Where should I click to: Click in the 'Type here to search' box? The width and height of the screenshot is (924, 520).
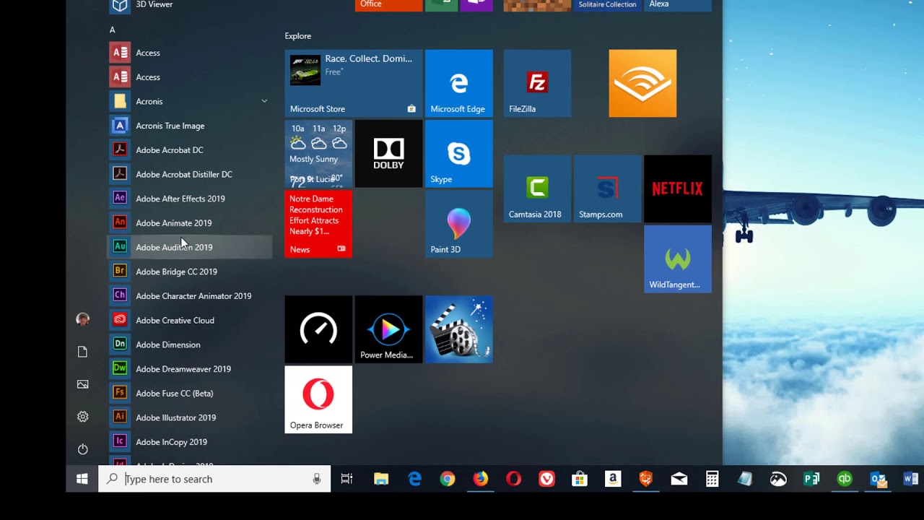point(214,479)
